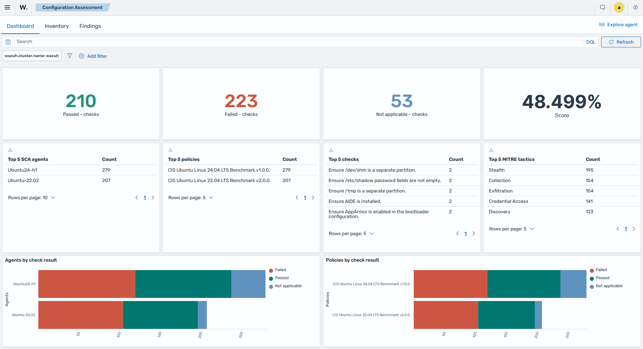Open Rows per page in policies table
The height and width of the screenshot is (349, 643).
coord(191,198)
